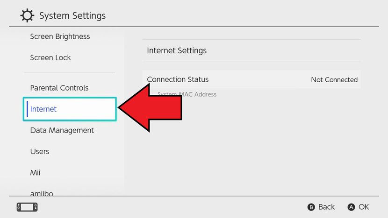This screenshot has width=388, height=218.
Task: Click the Not Connected status text
Action: tap(334, 80)
